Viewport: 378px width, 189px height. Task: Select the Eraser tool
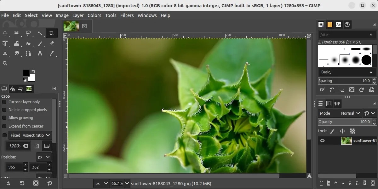point(52,43)
